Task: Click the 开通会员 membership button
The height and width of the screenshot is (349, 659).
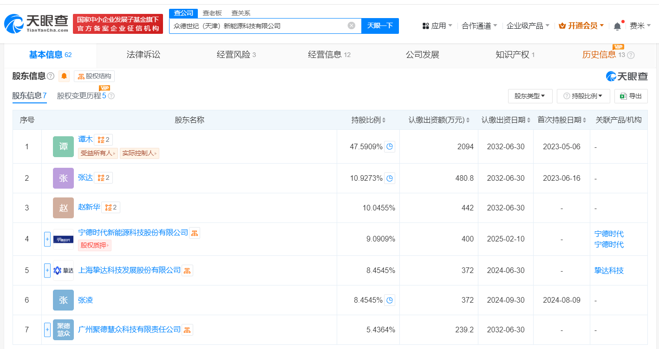Action: tap(581, 26)
